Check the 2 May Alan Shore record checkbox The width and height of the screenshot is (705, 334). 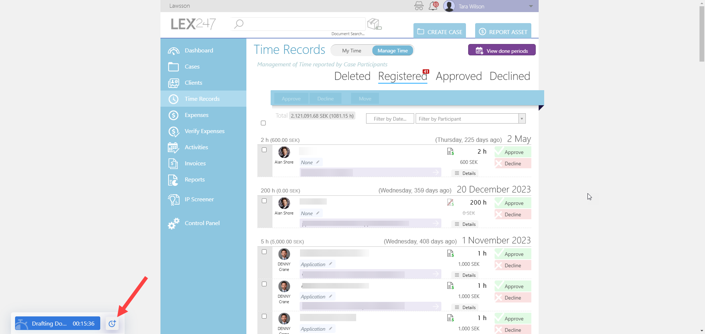click(x=264, y=150)
